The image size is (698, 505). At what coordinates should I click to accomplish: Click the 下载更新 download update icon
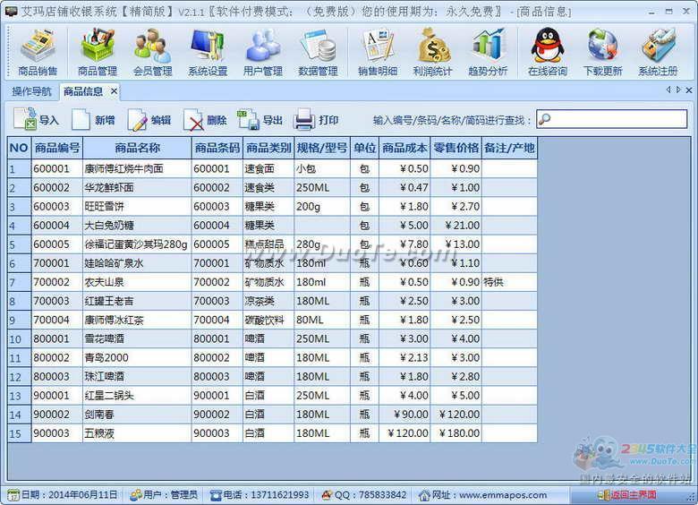(x=602, y=50)
